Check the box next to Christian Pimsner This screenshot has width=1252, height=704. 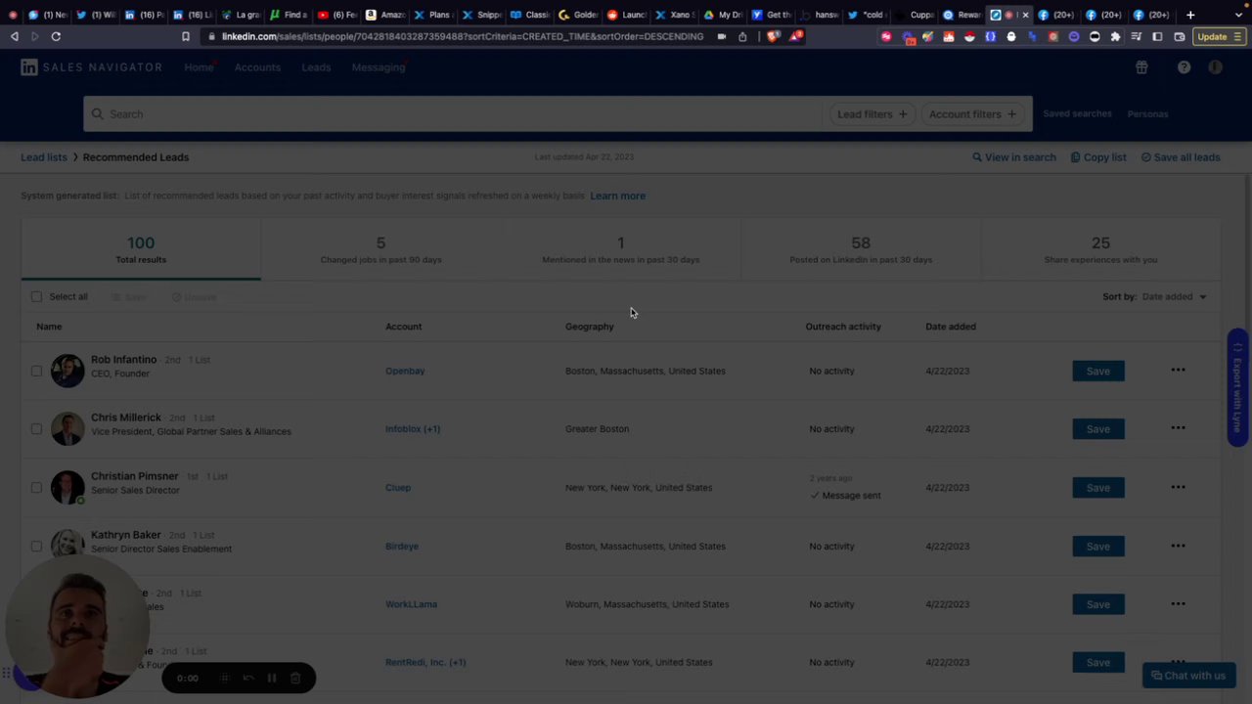click(36, 487)
